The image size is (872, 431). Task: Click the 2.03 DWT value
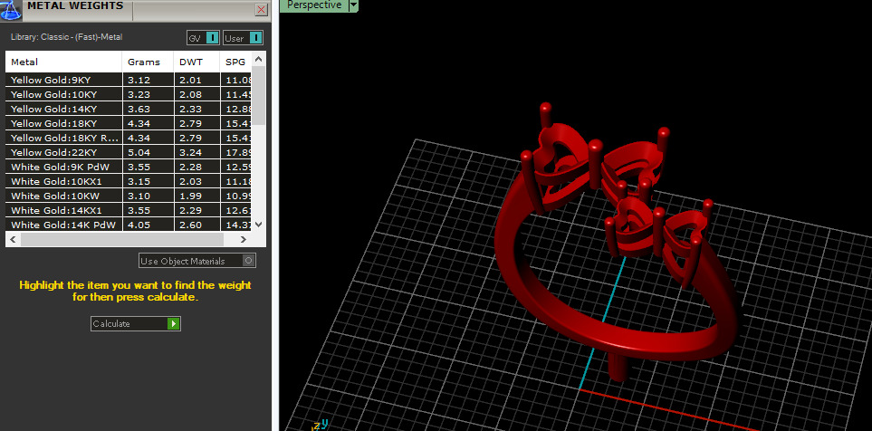(190, 181)
